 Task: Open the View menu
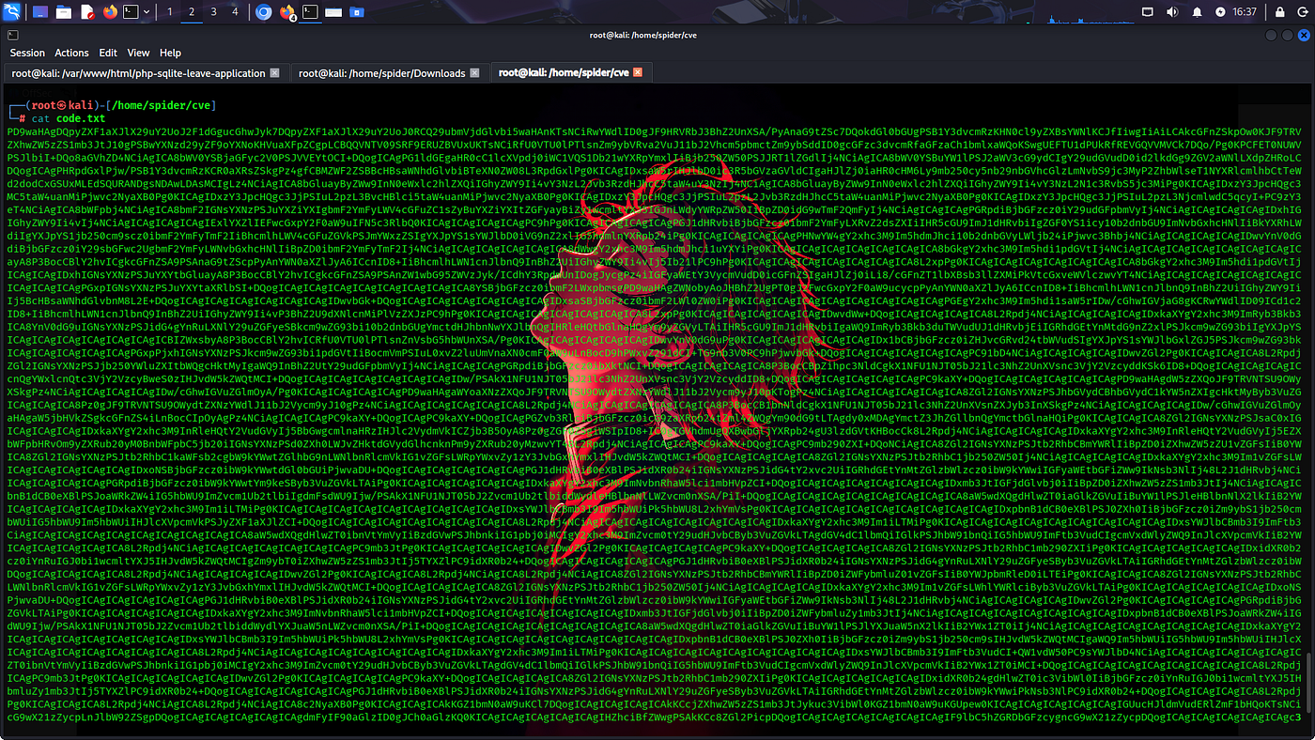coord(138,53)
